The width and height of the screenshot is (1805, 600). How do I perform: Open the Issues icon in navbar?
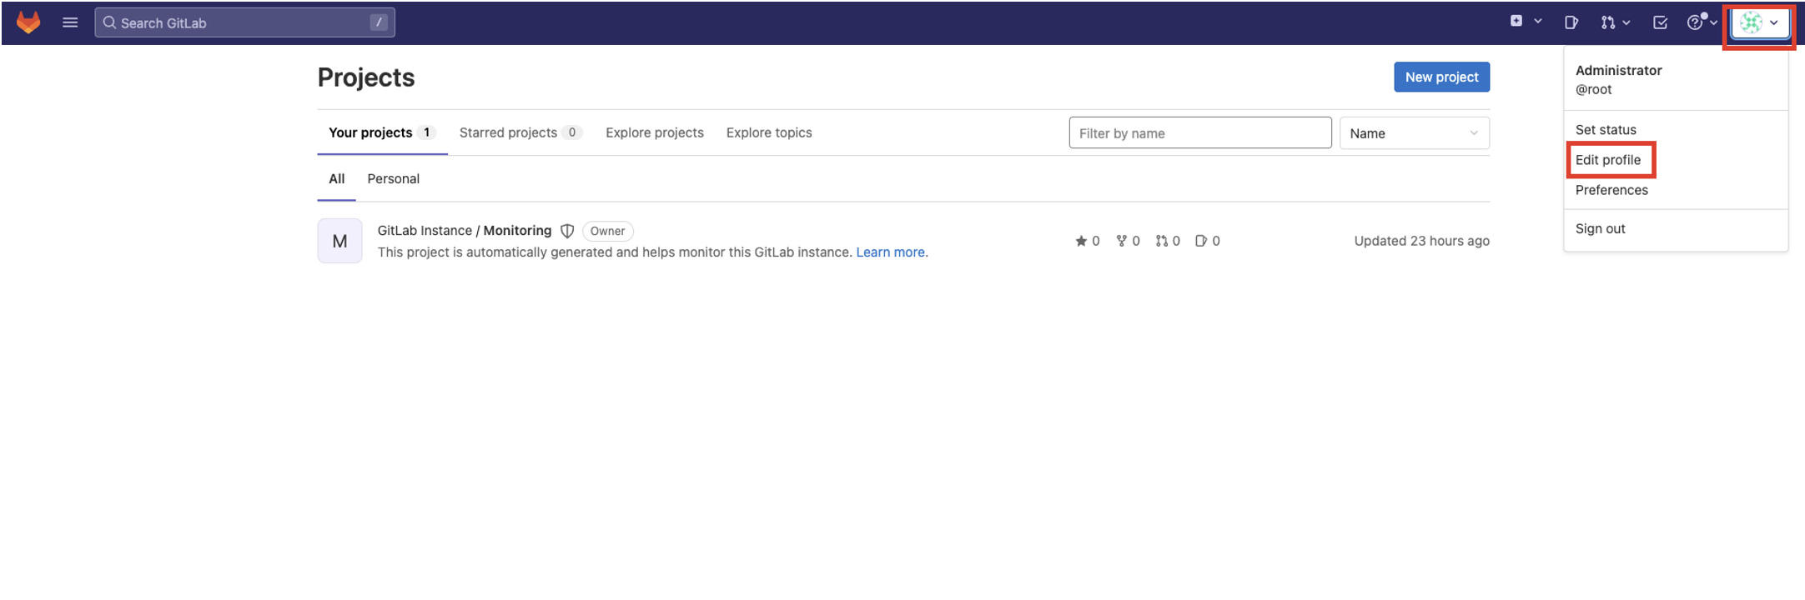point(1571,22)
